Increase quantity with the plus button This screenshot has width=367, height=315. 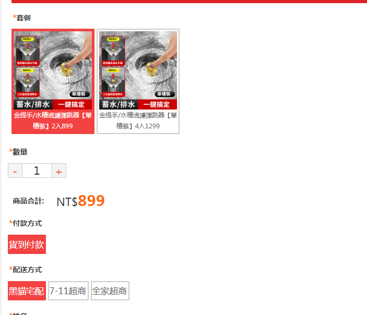click(x=59, y=171)
